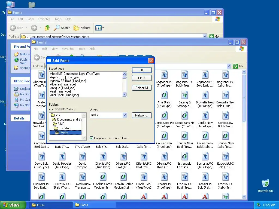Screen dimensions: 279x209
Task: Select Antique (TrueType) in font list
Action: click(63, 88)
